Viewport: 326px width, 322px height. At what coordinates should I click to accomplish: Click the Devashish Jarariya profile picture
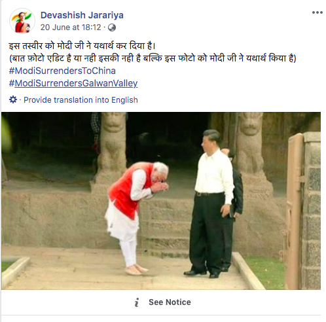pyautogui.click(x=22, y=21)
